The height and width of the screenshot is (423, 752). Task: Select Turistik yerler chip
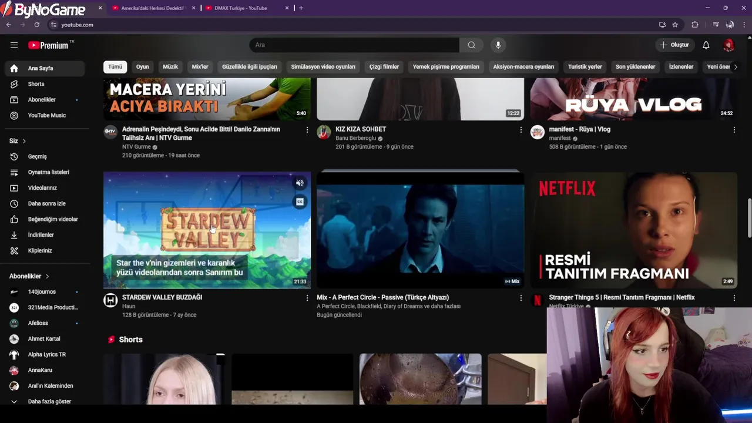tap(585, 67)
